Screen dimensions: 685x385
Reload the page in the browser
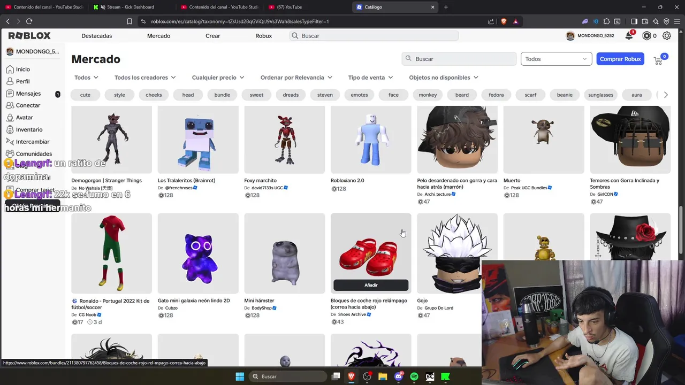click(x=29, y=21)
